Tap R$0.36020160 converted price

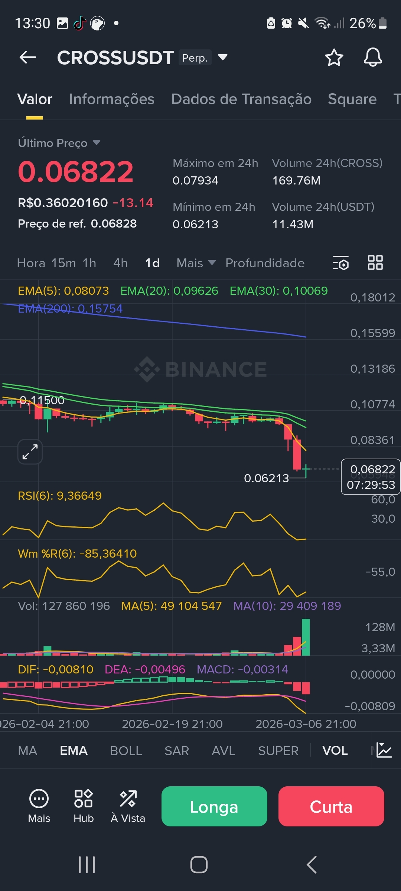tap(63, 203)
